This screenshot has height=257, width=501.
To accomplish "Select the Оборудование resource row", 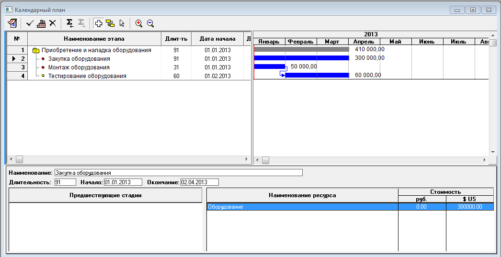I will (350, 207).
